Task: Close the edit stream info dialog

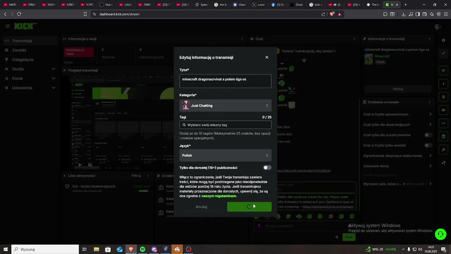Action: (267, 57)
